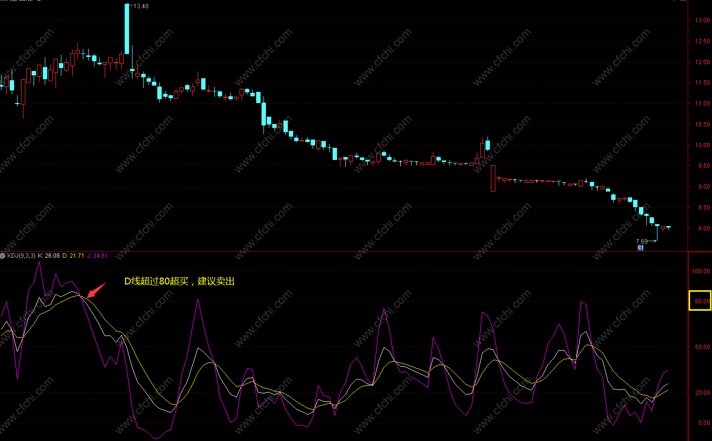Click the 财 marker below the chart
This screenshot has width=712, height=441.
(x=640, y=248)
